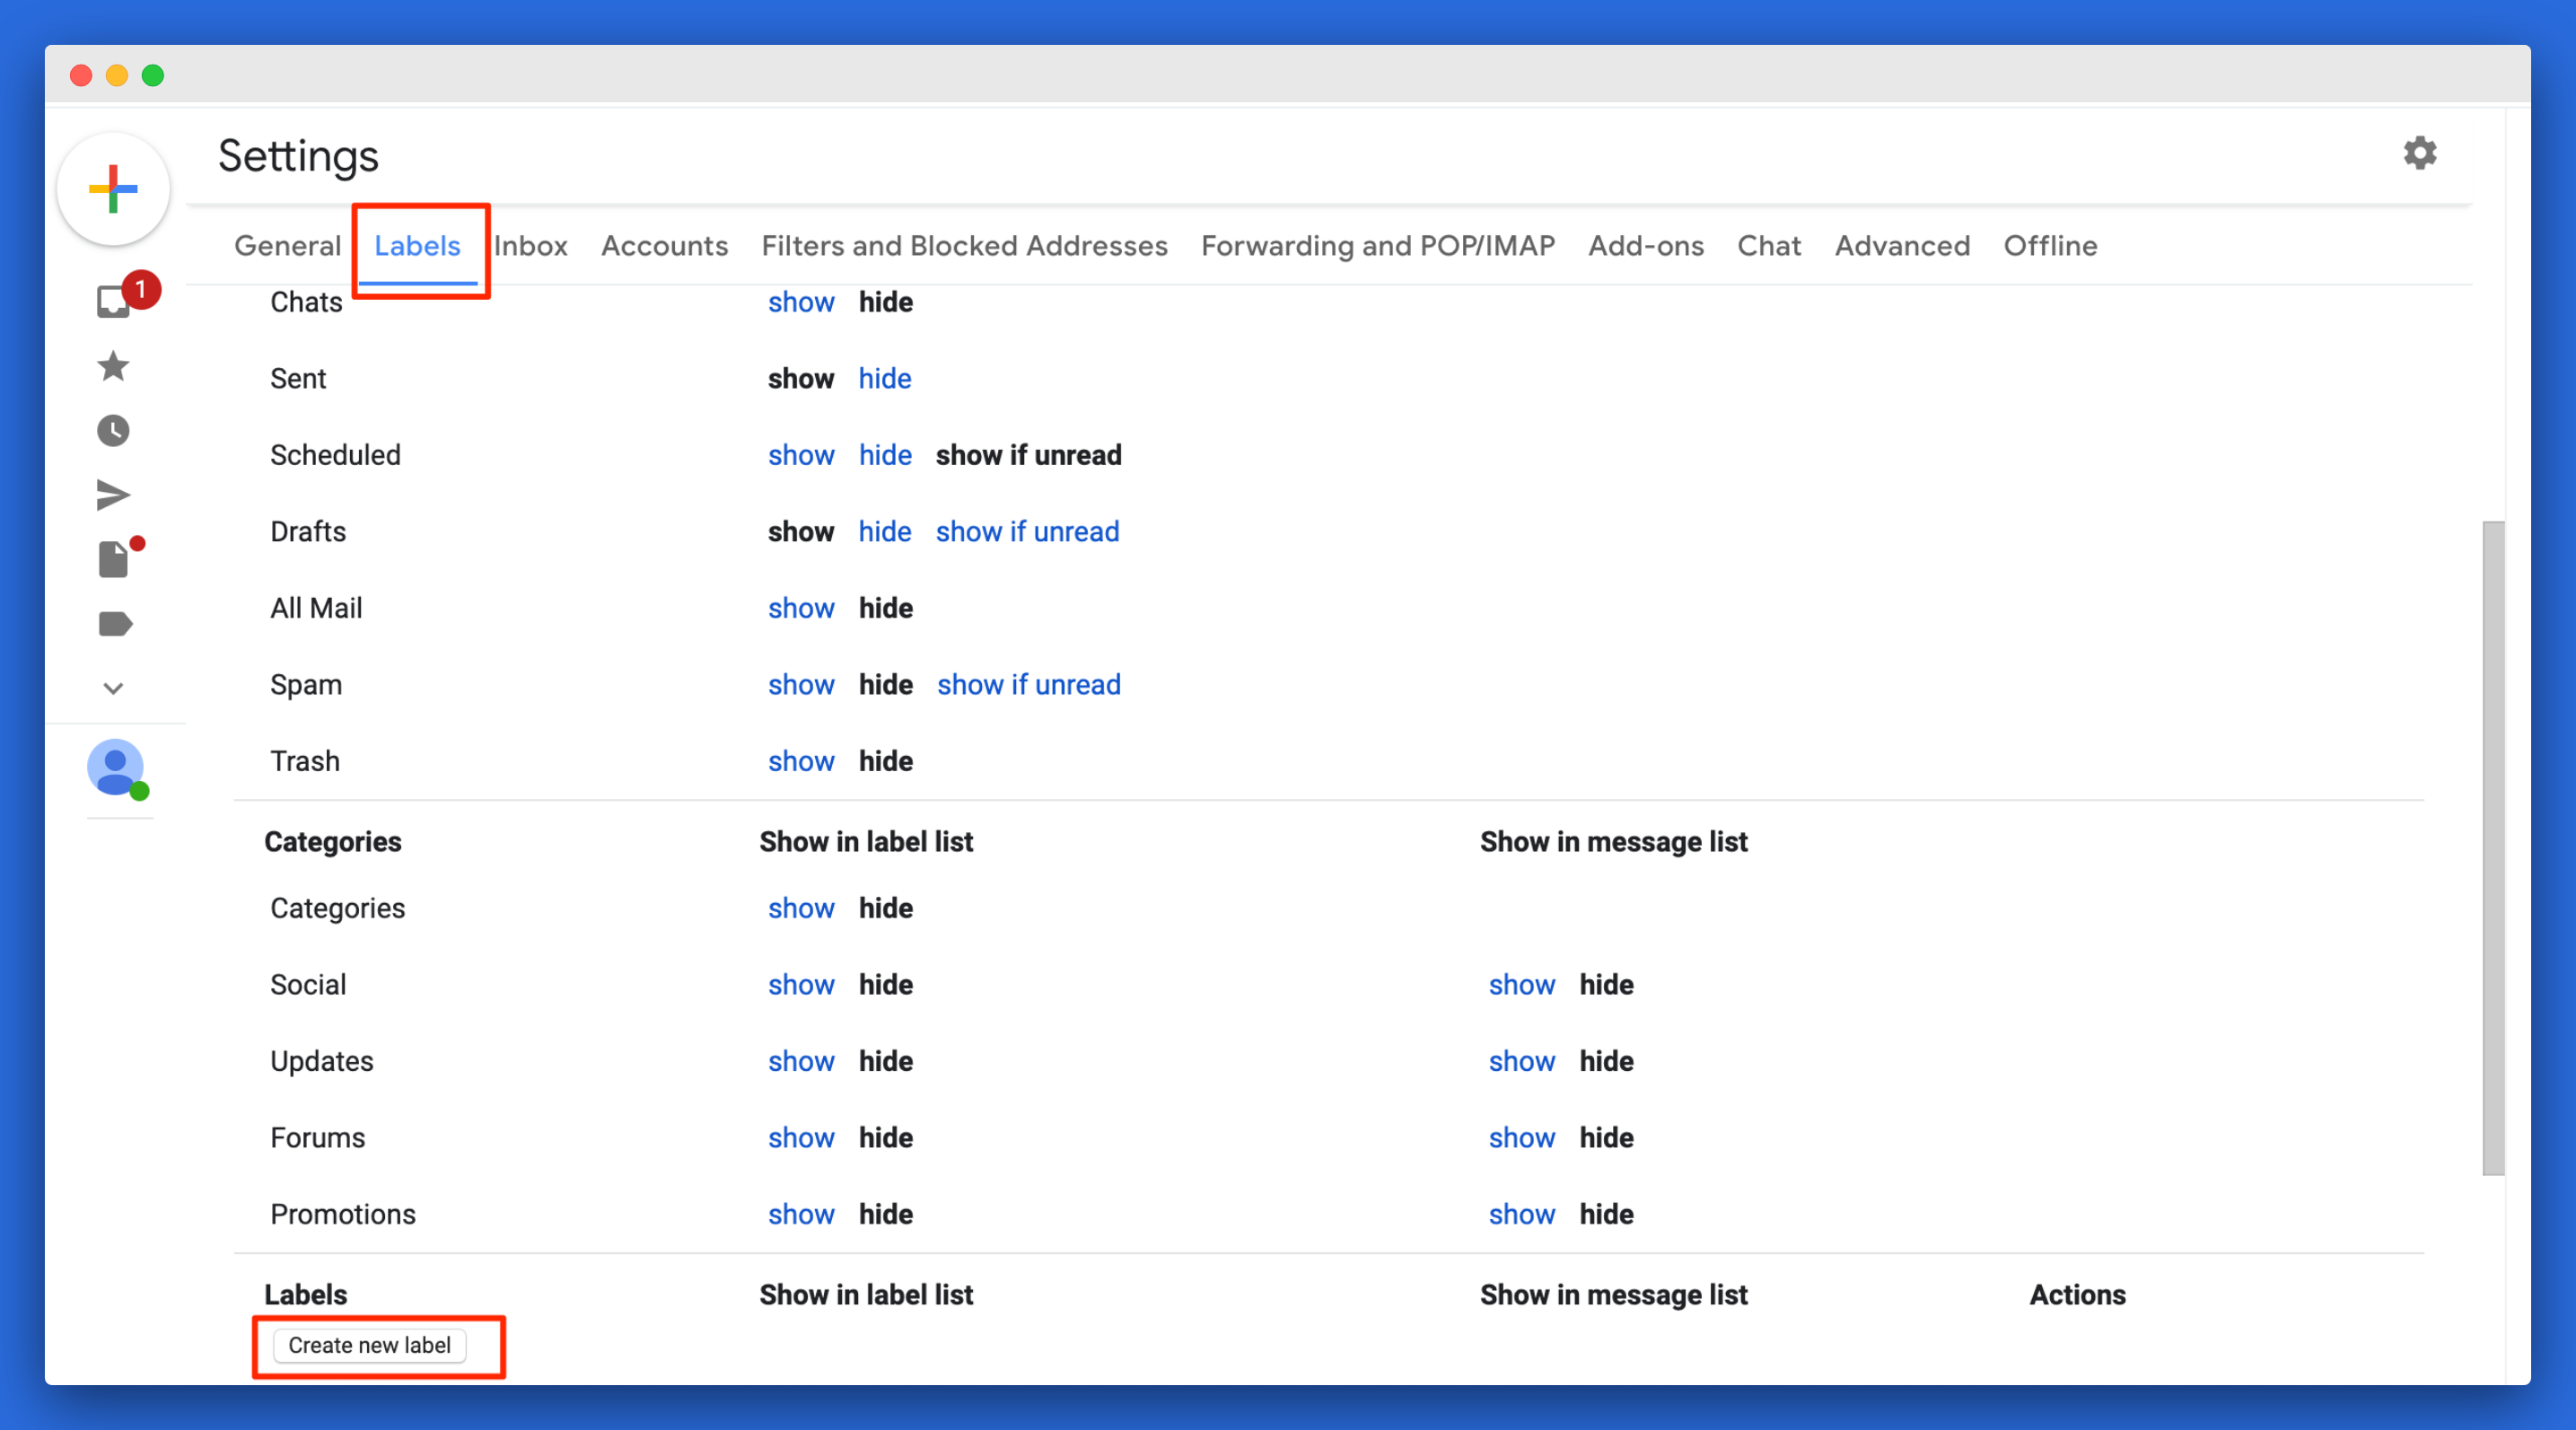This screenshot has width=2576, height=1430.
Task: Show the All Mail label
Action: click(x=800, y=608)
